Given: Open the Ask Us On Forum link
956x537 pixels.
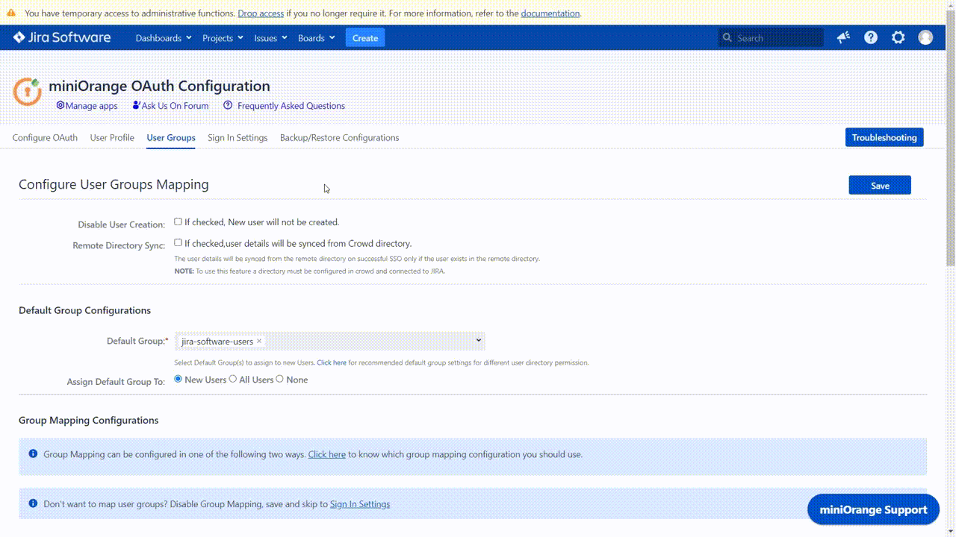Looking at the screenshot, I should click(x=170, y=106).
